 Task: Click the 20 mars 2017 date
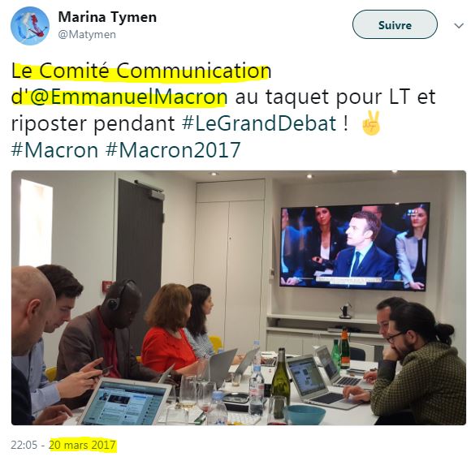[83, 445]
